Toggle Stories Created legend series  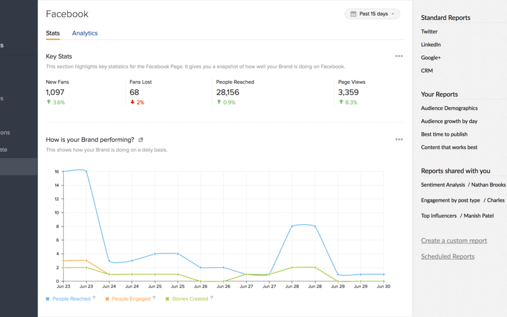click(x=190, y=299)
